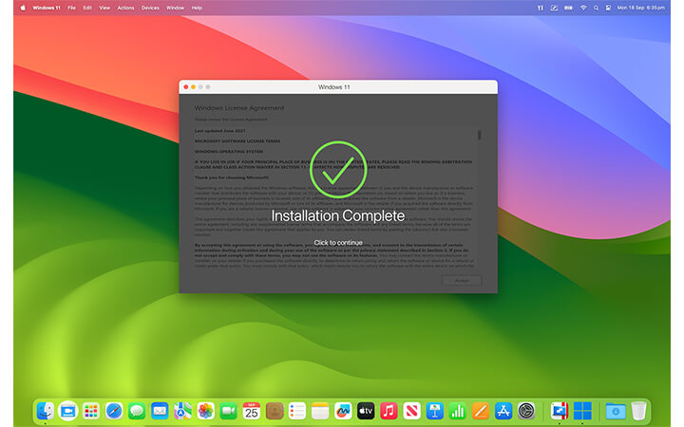Open Keynote from the Dock
The width and height of the screenshot is (684, 427).
pyautogui.click(x=434, y=411)
